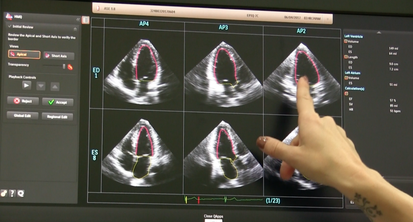Select the ES 8 row label
The image size is (413, 222).
coord(95,155)
